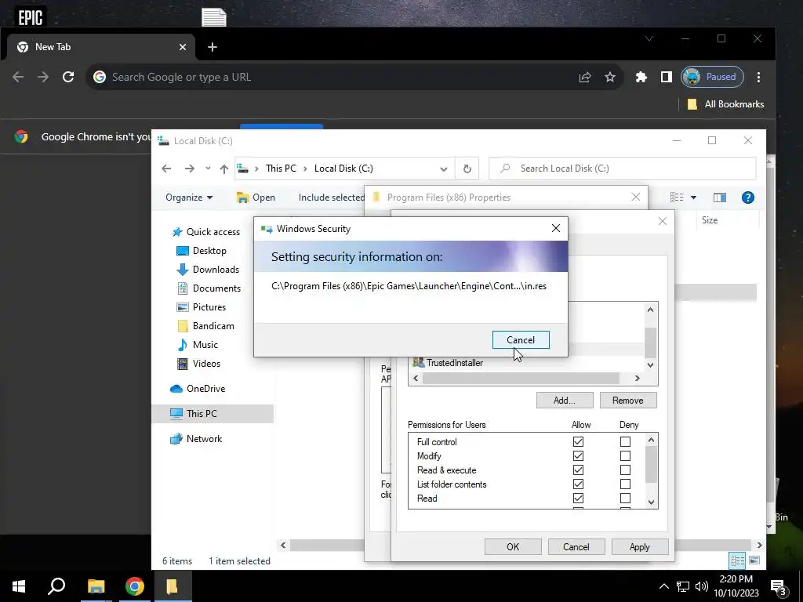803x602 pixels.
Task: Close the Program Files (x86) Properties window
Action: (x=635, y=197)
